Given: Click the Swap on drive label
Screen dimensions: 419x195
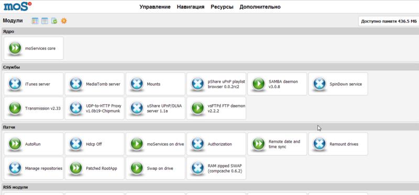Looking at the screenshot, I should [x=160, y=168].
